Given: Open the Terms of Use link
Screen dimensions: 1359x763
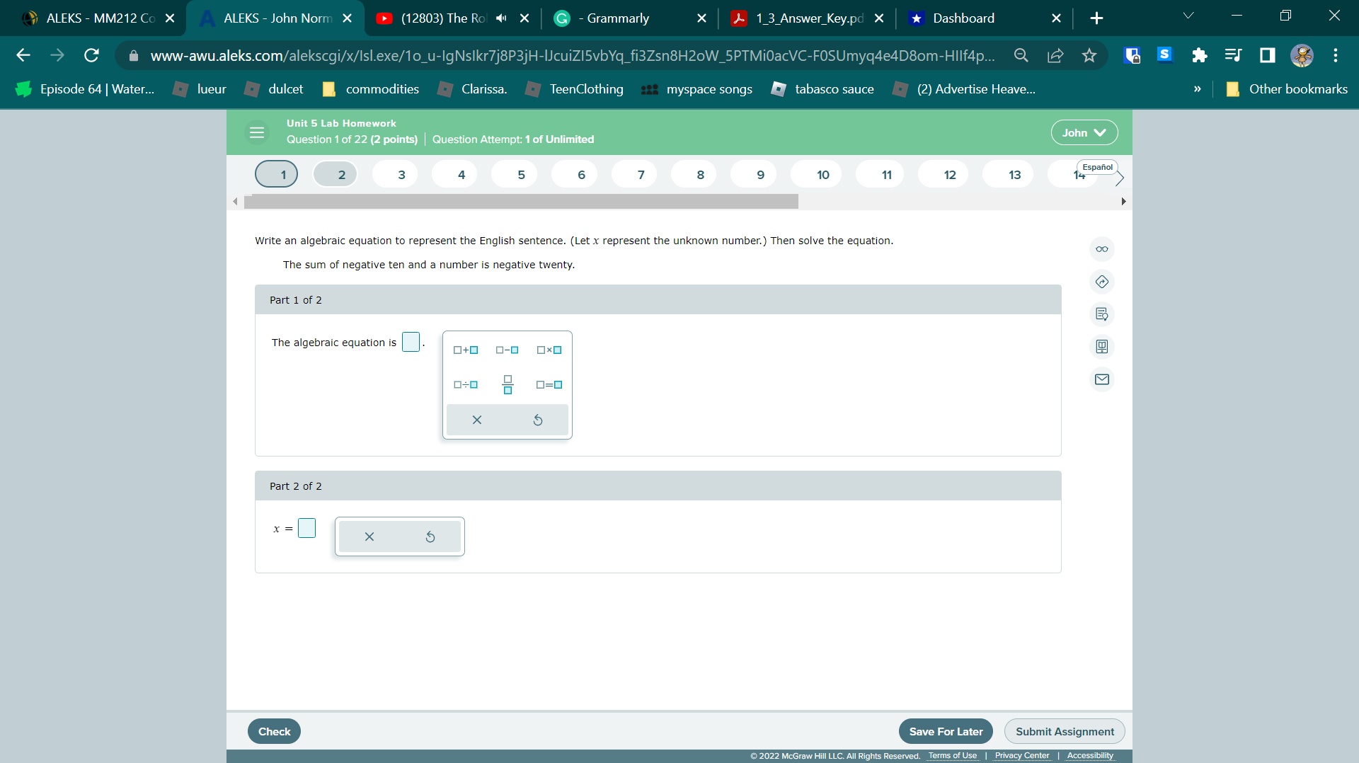Looking at the screenshot, I should click(x=953, y=755).
